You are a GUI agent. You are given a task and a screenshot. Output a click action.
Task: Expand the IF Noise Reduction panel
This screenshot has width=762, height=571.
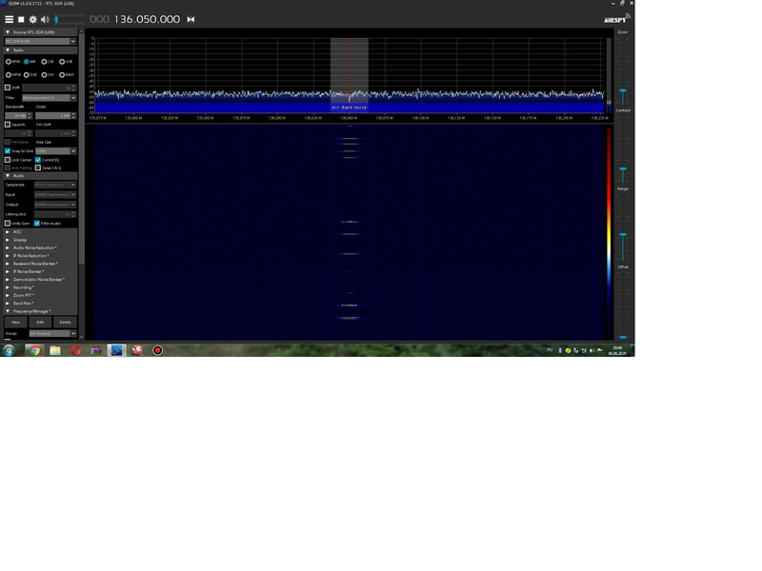[40, 255]
